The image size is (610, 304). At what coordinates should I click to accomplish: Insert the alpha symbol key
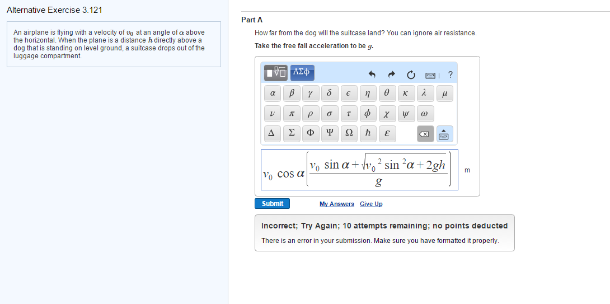pos(273,94)
